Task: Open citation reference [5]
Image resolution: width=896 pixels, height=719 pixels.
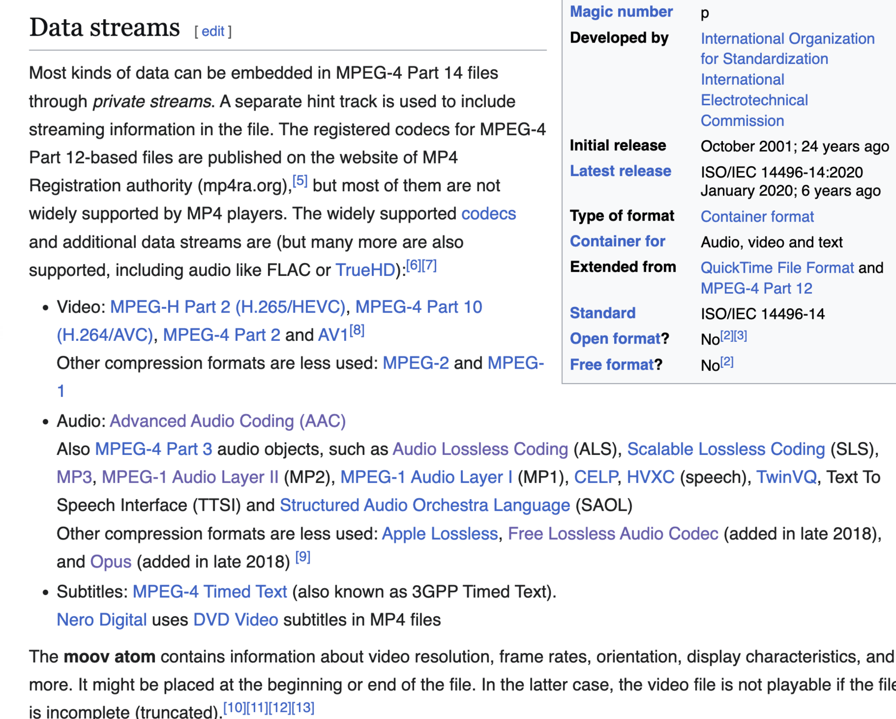Action: pos(300,181)
